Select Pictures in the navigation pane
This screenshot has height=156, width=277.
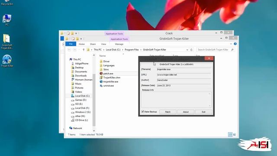point(77,88)
